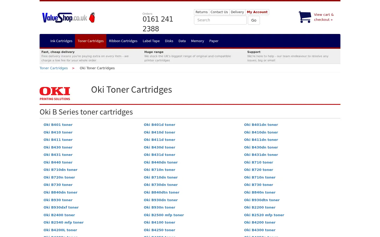This screenshot has width=380, height=237.
Task: Click the Oki B431 toner link
Action: point(58,155)
